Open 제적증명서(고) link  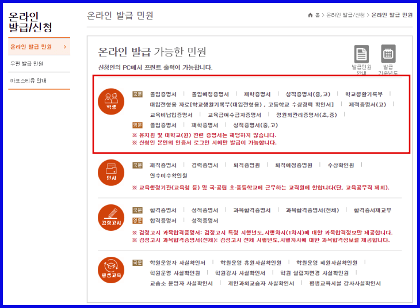[x=367, y=104]
